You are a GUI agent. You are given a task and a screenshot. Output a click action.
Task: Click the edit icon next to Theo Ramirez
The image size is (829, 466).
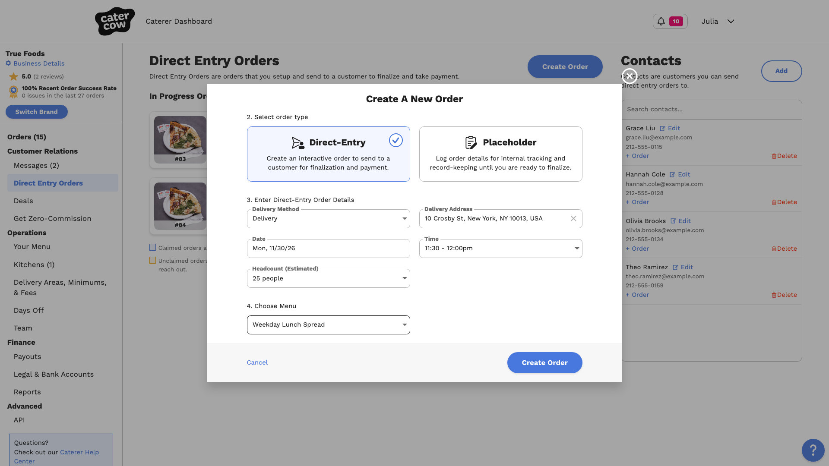click(x=675, y=267)
